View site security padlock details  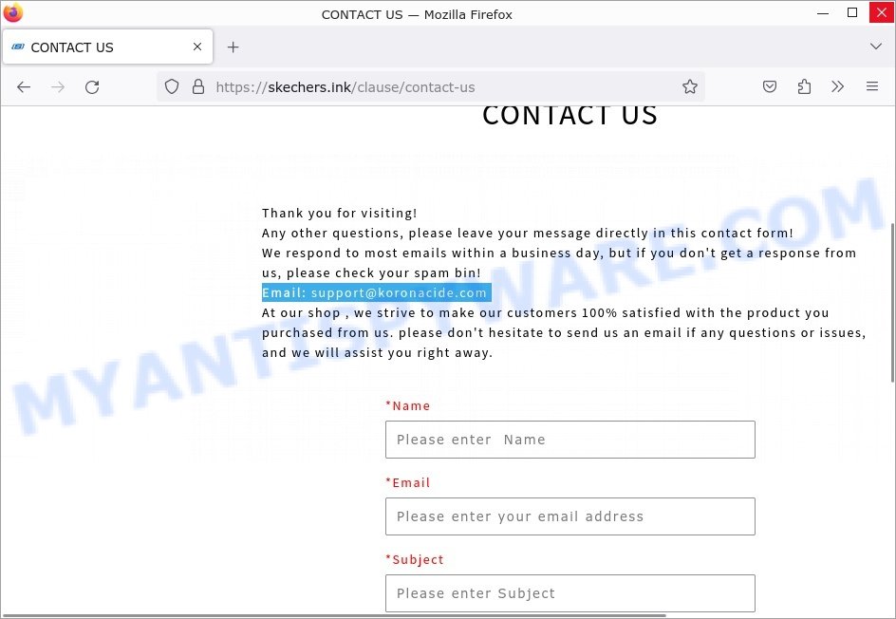coord(198,87)
